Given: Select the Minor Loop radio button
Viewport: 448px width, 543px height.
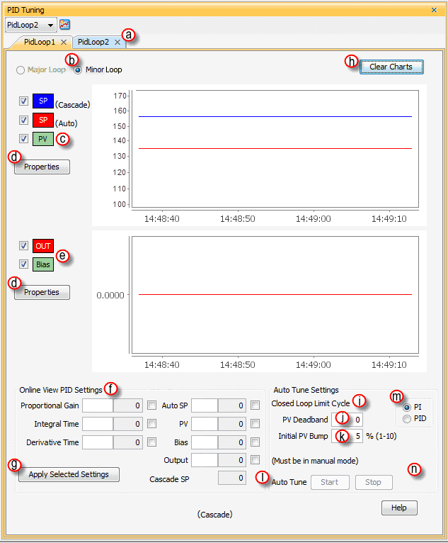Looking at the screenshot, I should [x=79, y=70].
